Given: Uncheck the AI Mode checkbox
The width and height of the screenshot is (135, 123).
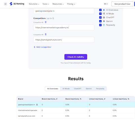Looking at the screenshot, I should point(100,14).
